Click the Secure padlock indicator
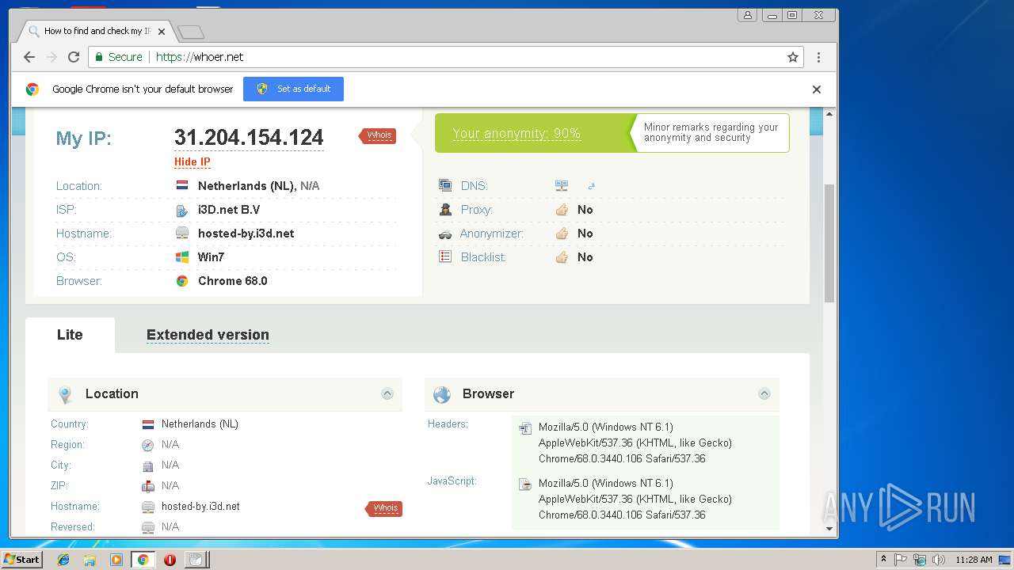 coord(119,57)
